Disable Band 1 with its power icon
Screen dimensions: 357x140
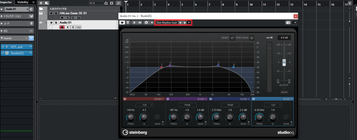(124, 99)
